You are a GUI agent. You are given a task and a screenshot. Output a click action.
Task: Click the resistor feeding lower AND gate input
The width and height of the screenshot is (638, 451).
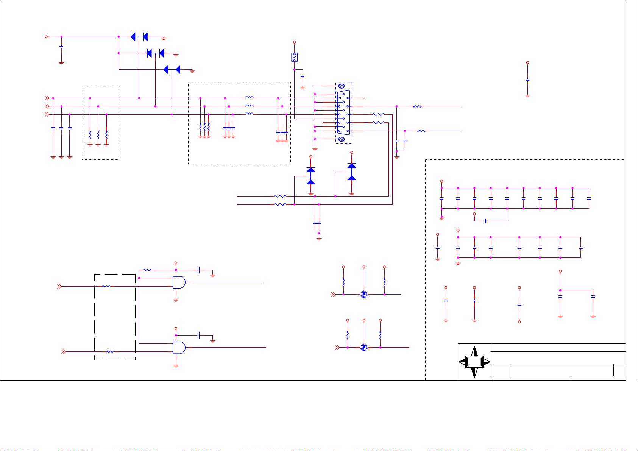(110, 352)
